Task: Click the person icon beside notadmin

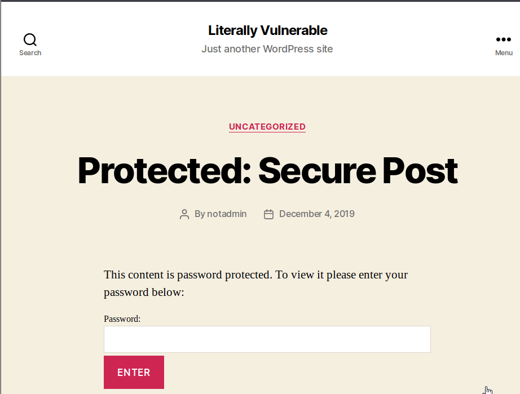Action: point(184,214)
